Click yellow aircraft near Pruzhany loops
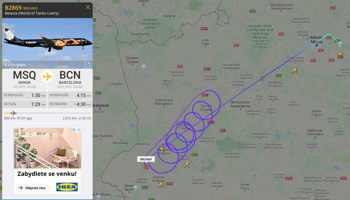The width and height of the screenshot is (350, 200). [x=162, y=148]
